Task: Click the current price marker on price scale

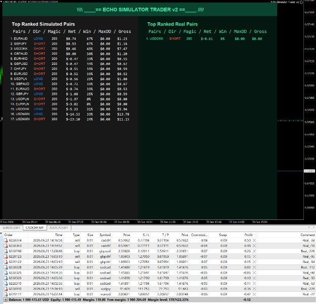Action: tap(309, 171)
